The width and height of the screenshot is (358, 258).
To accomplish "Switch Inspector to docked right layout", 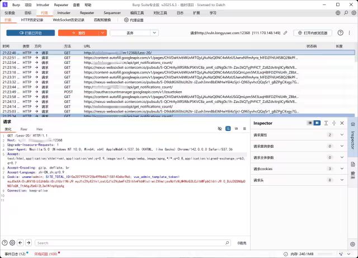I will [x=317, y=123].
